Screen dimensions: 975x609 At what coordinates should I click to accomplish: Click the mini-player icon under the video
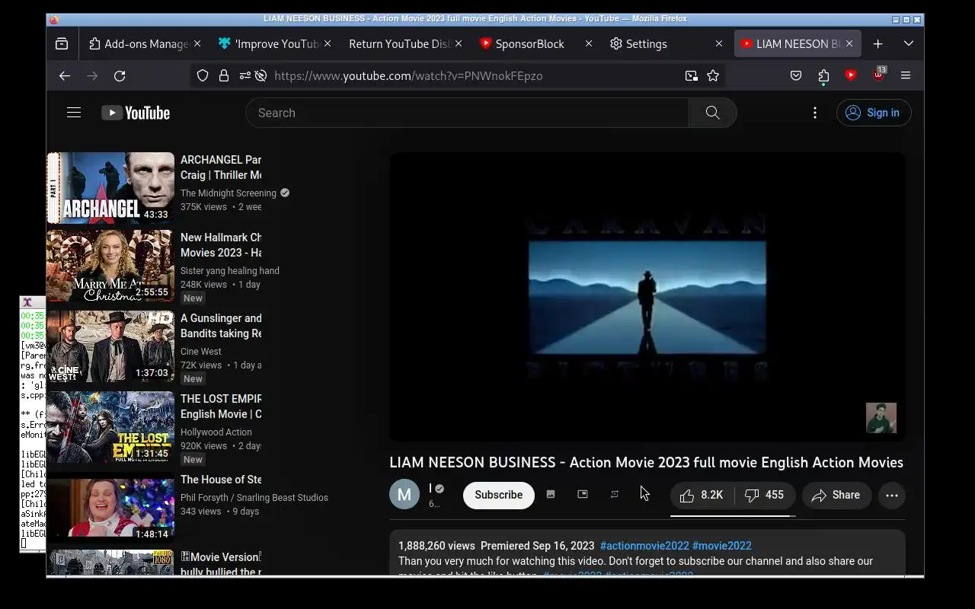click(583, 494)
